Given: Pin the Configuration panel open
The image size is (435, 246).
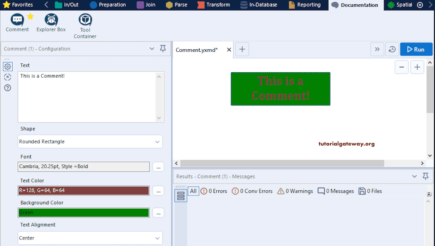Looking at the screenshot, I should click(x=163, y=48).
